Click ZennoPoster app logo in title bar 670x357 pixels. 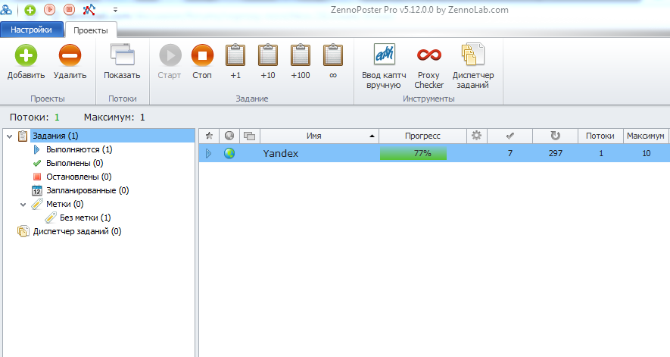click(x=6, y=9)
